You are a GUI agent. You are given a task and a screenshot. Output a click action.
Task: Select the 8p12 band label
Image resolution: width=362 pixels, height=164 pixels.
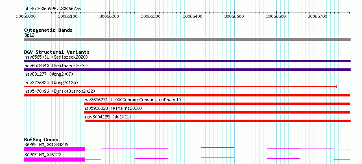click(29, 35)
